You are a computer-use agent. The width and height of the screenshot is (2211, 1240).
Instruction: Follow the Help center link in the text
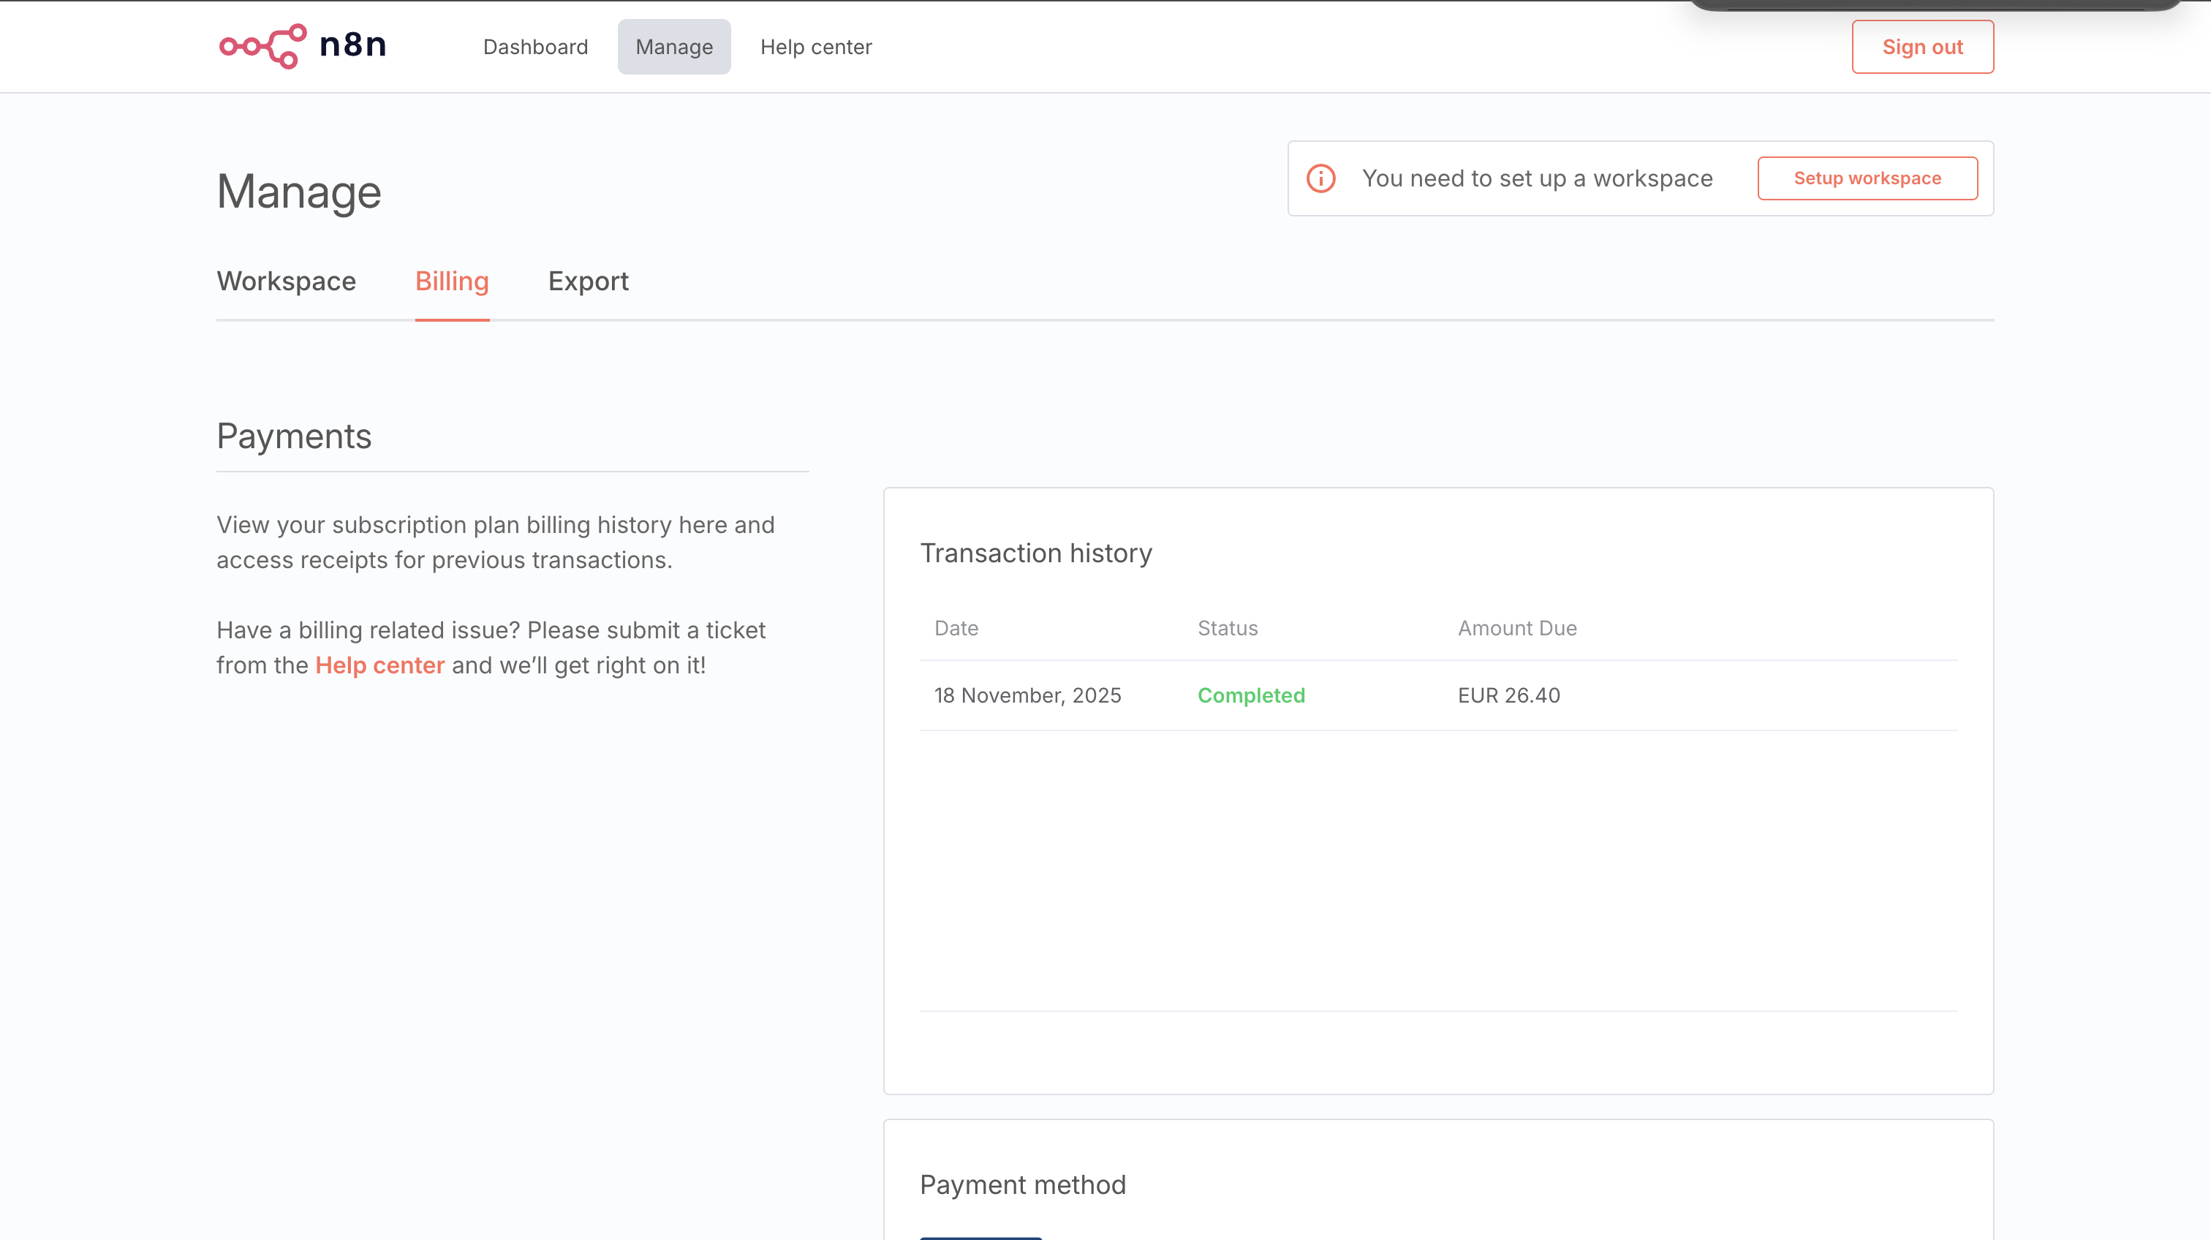(x=379, y=665)
